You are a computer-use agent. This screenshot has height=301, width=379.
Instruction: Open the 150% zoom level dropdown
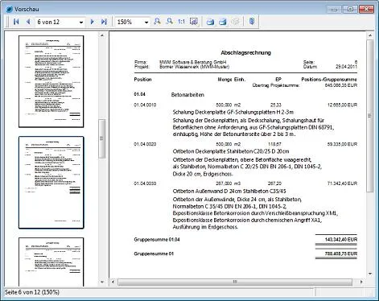tap(146, 22)
